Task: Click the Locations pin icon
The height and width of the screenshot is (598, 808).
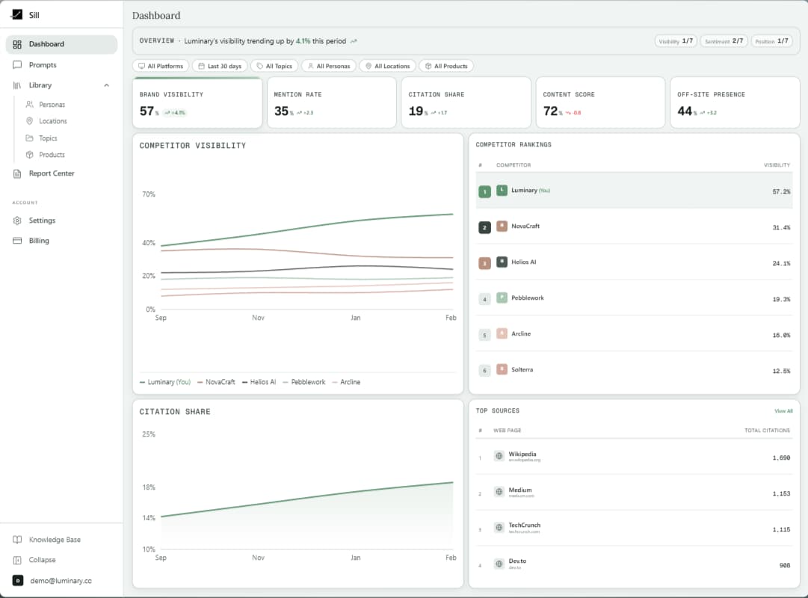Action: coord(28,121)
